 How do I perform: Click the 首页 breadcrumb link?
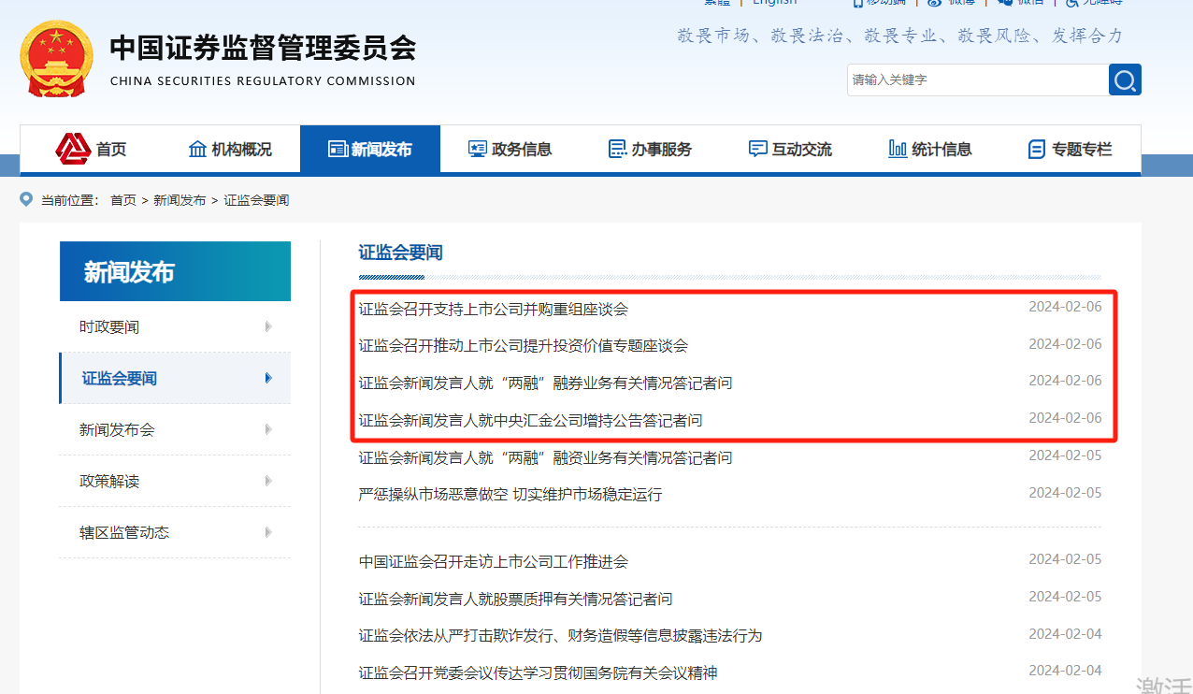[123, 200]
